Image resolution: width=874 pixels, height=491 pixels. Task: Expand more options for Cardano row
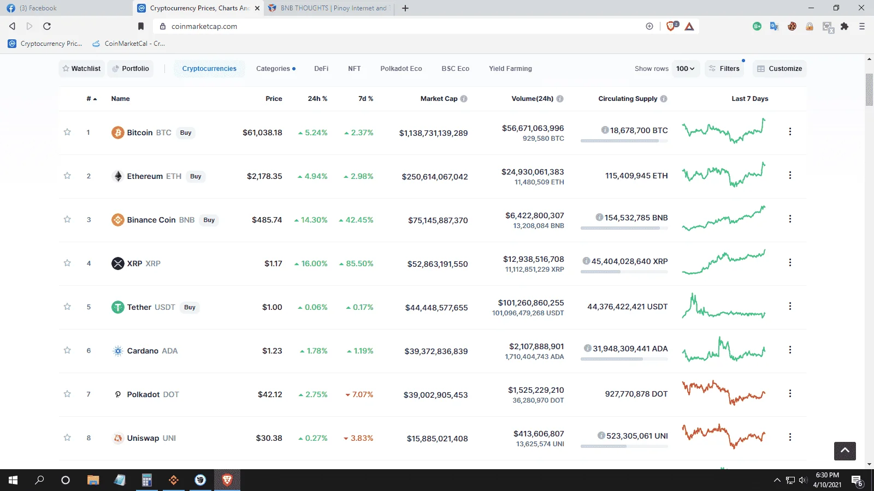click(790, 350)
